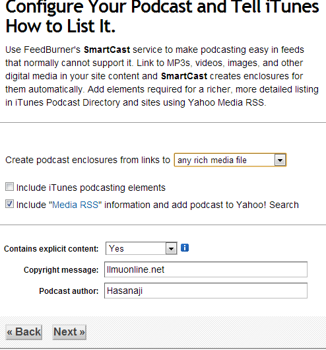Click the first bold SmartCast word
Viewport: 326px width, 350px height.
(107, 50)
